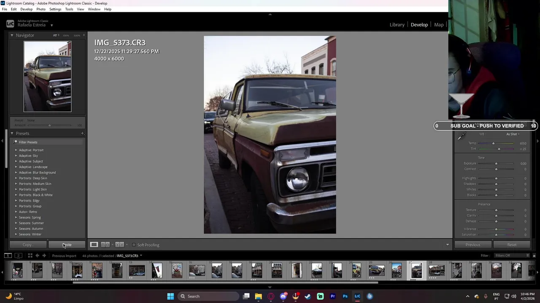Click the microphone tray icon
The height and width of the screenshot is (303, 540).
click(x=486, y=296)
